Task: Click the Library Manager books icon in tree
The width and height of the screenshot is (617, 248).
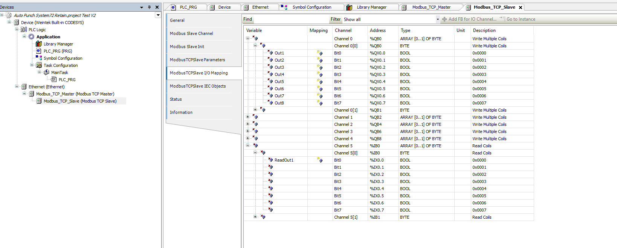Action: pyautogui.click(x=39, y=44)
